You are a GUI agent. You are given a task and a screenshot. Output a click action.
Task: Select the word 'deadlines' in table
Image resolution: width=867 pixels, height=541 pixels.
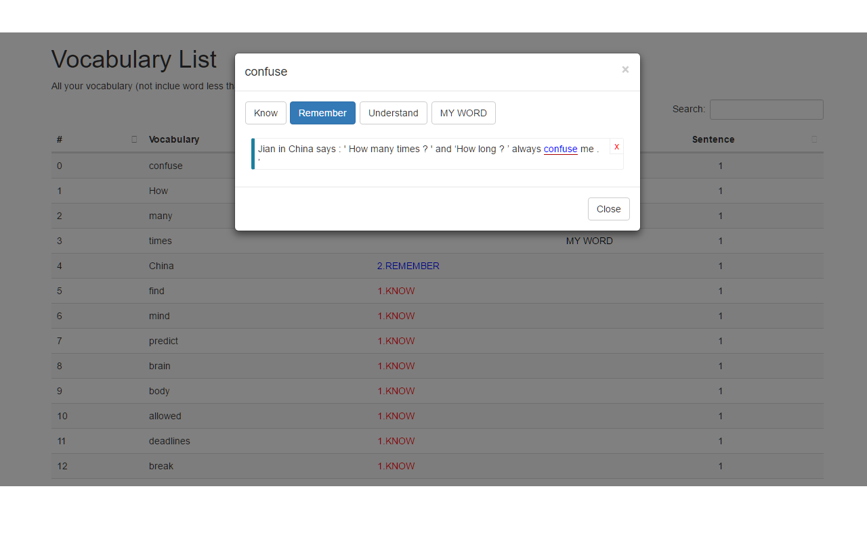[x=169, y=441]
